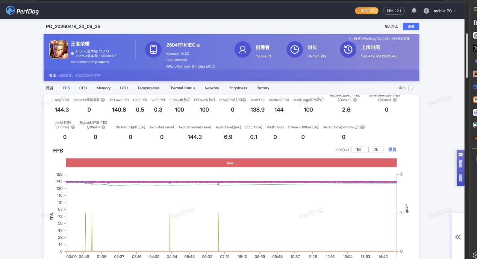The width and height of the screenshot is (477, 259).
Task: Click the FPS threshold field showing 18
Action: pos(359,149)
